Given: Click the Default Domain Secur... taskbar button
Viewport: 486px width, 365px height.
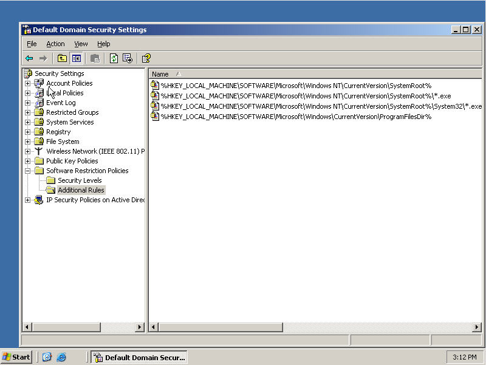Looking at the screenshot, I should click(x=139, y=357).
